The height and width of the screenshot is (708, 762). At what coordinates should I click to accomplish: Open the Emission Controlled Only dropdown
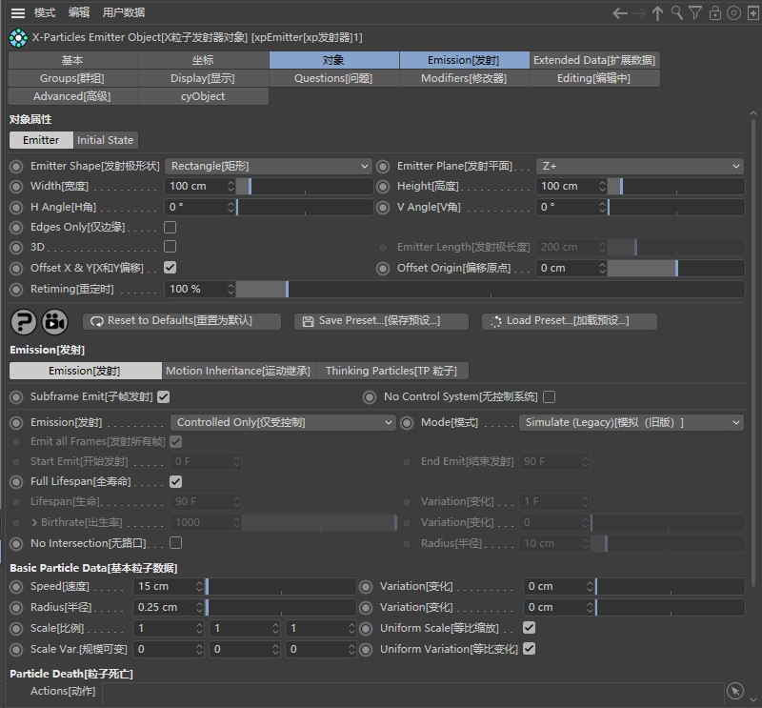[x=283, y=422]
